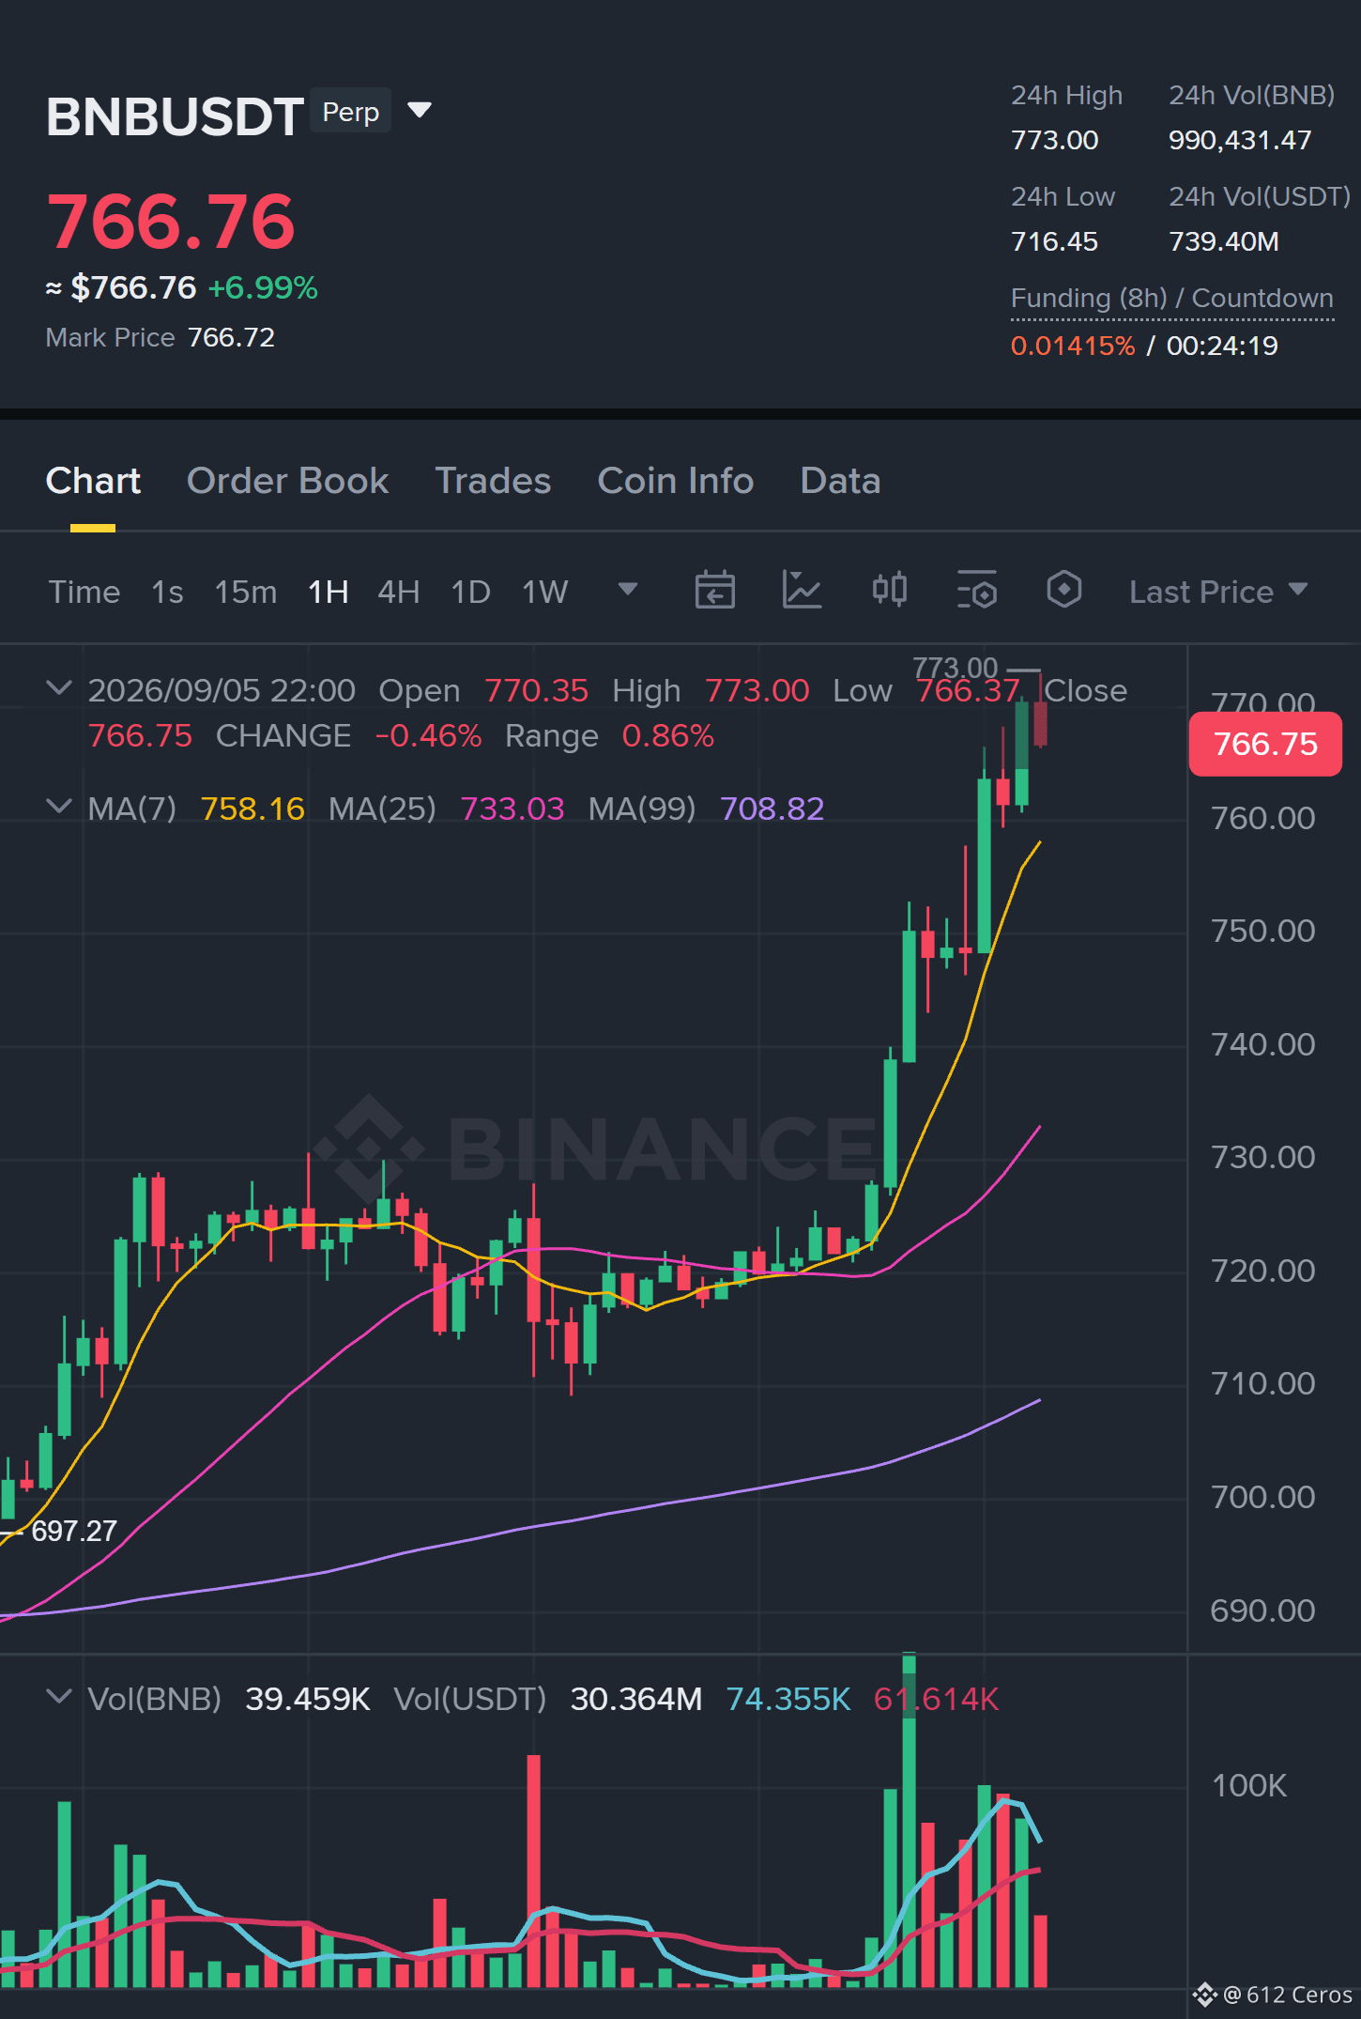Collapse the OHLC candle info row
The width and height of the screenshot is (1361, 2019).
point(59,688)
